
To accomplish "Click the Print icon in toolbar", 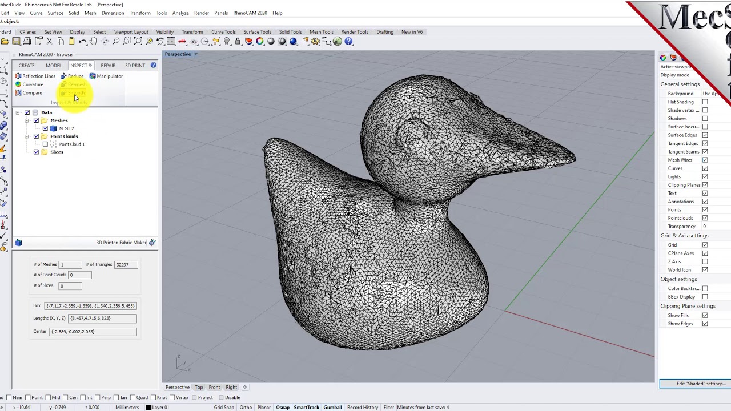I will (27, 41).
